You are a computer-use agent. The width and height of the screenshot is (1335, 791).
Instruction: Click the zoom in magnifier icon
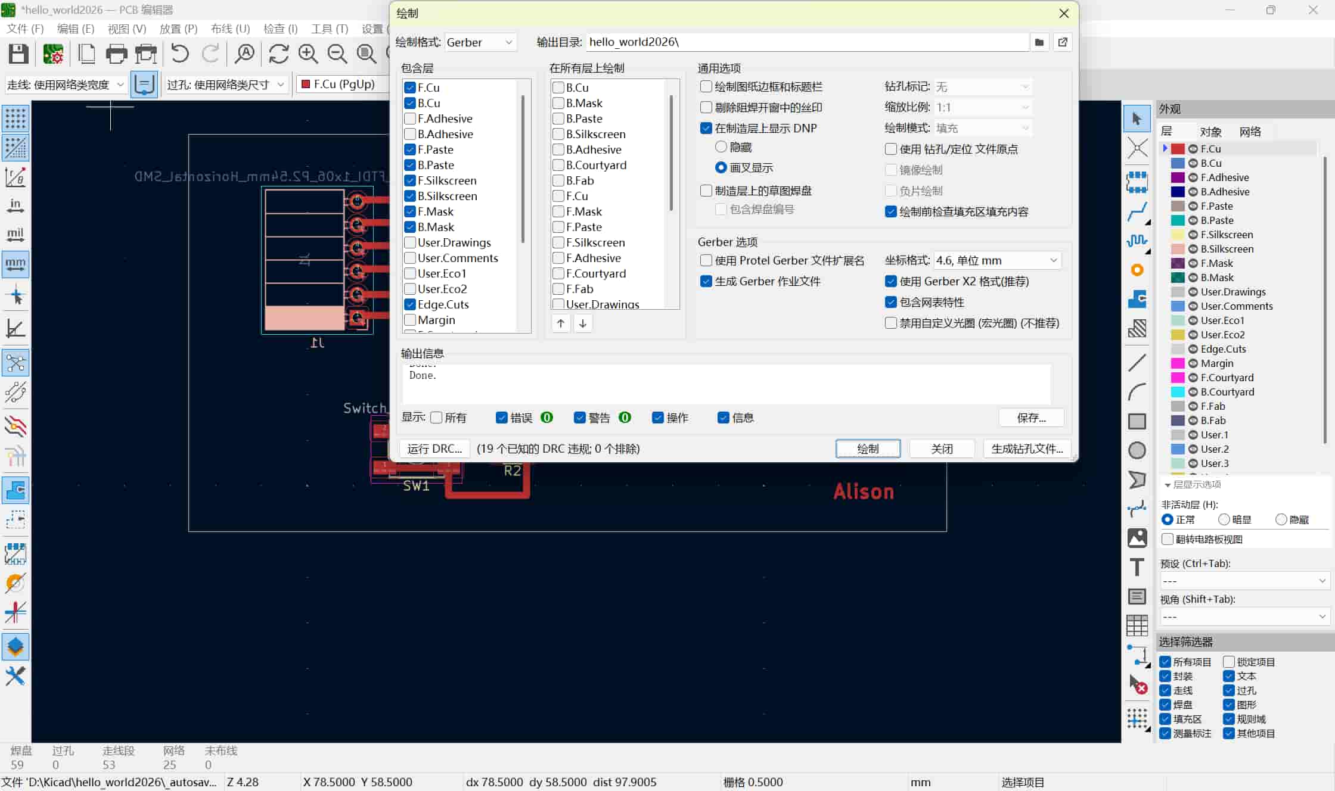tap(308, 54)
